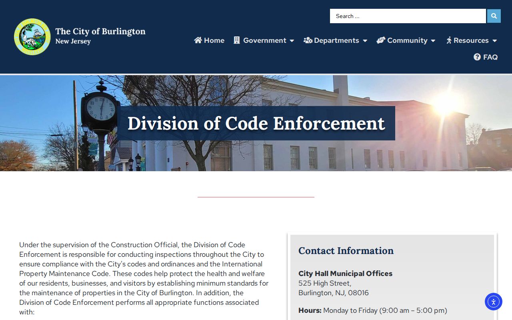Click the 525 High Street address line
512x320 pixels.
pos(325,283)
